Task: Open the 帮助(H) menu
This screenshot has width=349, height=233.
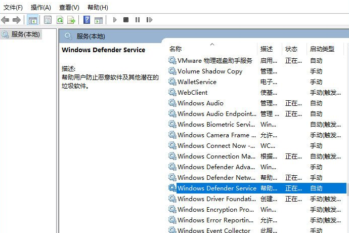Action: 98,8
